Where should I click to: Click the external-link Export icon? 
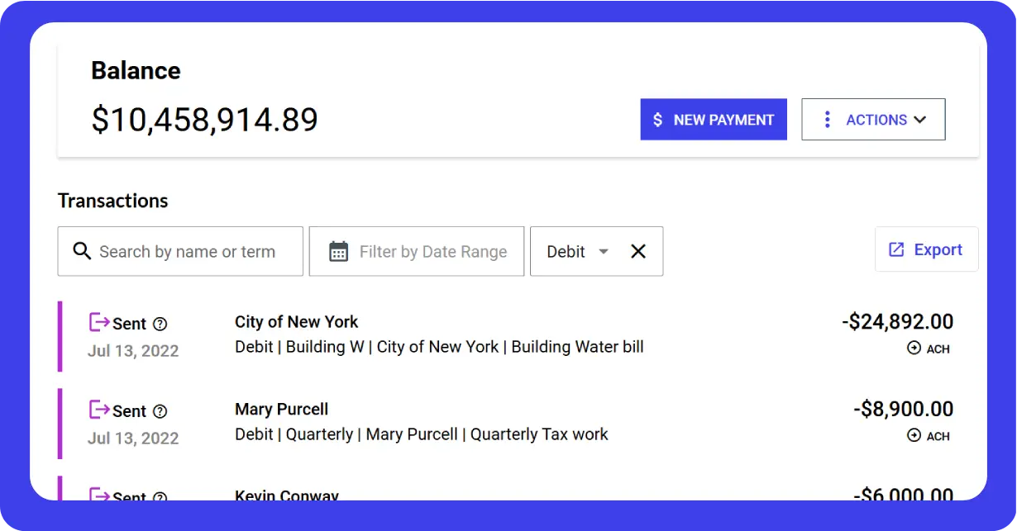(896, 249)
